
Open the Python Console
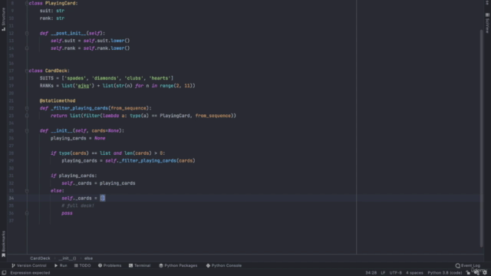[223, 265]
